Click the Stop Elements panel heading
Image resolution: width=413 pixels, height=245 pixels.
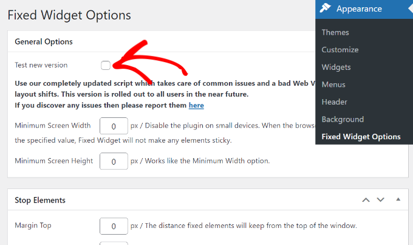pyautogui.click(x=40, y=199)
